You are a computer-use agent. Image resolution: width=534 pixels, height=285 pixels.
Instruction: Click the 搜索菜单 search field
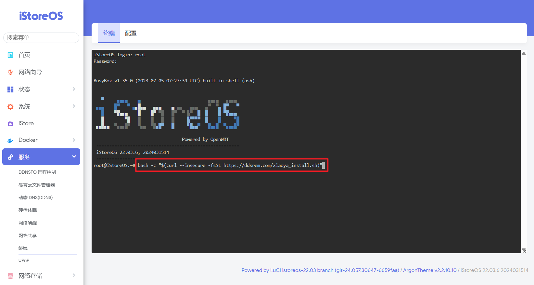pyautogui.click(x=41, y=38)
